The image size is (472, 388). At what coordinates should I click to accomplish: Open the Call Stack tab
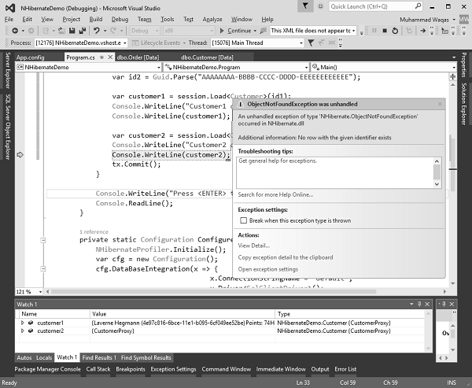pos(98,369)
